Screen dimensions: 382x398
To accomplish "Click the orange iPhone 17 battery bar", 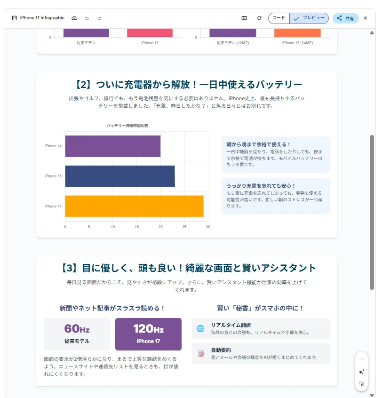I will tap(134, 207).
